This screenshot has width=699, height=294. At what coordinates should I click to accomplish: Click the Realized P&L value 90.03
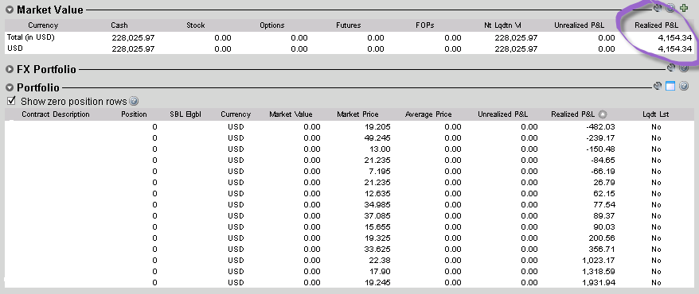point(604,226)
